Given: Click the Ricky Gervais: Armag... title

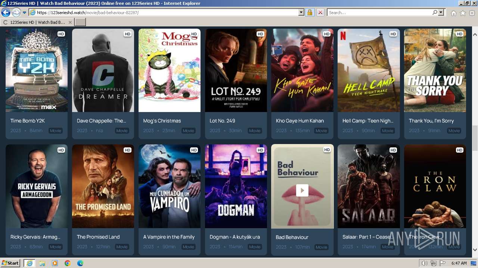Looking at the screenshot, I should point(35,237).
